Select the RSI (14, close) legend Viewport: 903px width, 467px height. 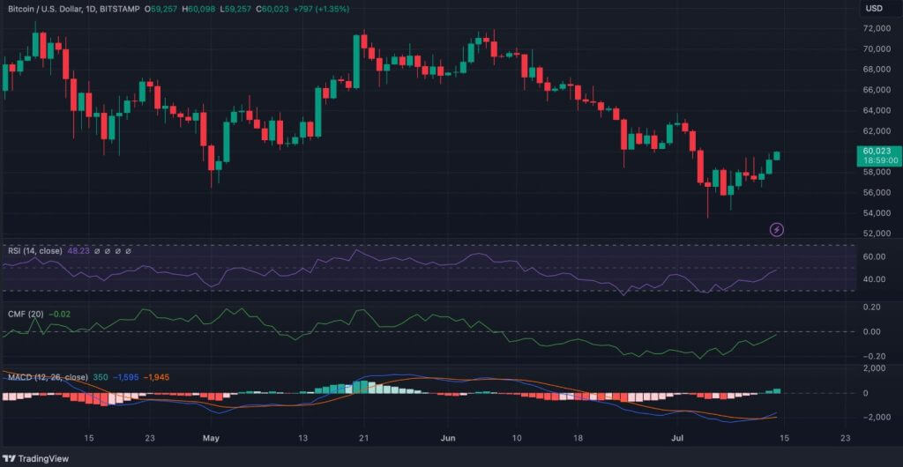coord(34,251)
